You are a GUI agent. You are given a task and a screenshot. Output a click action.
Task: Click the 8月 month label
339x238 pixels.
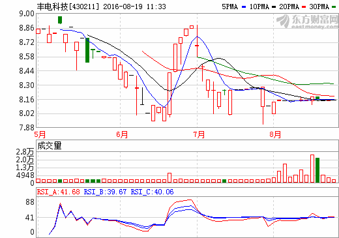[x=275, y=134]
